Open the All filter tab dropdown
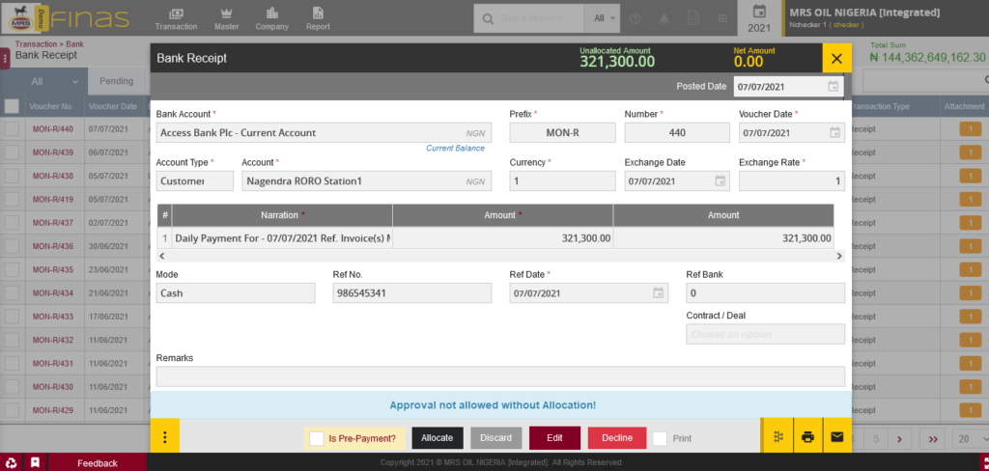Viewport: 989px width, 471px height. (x=55, y=82)
